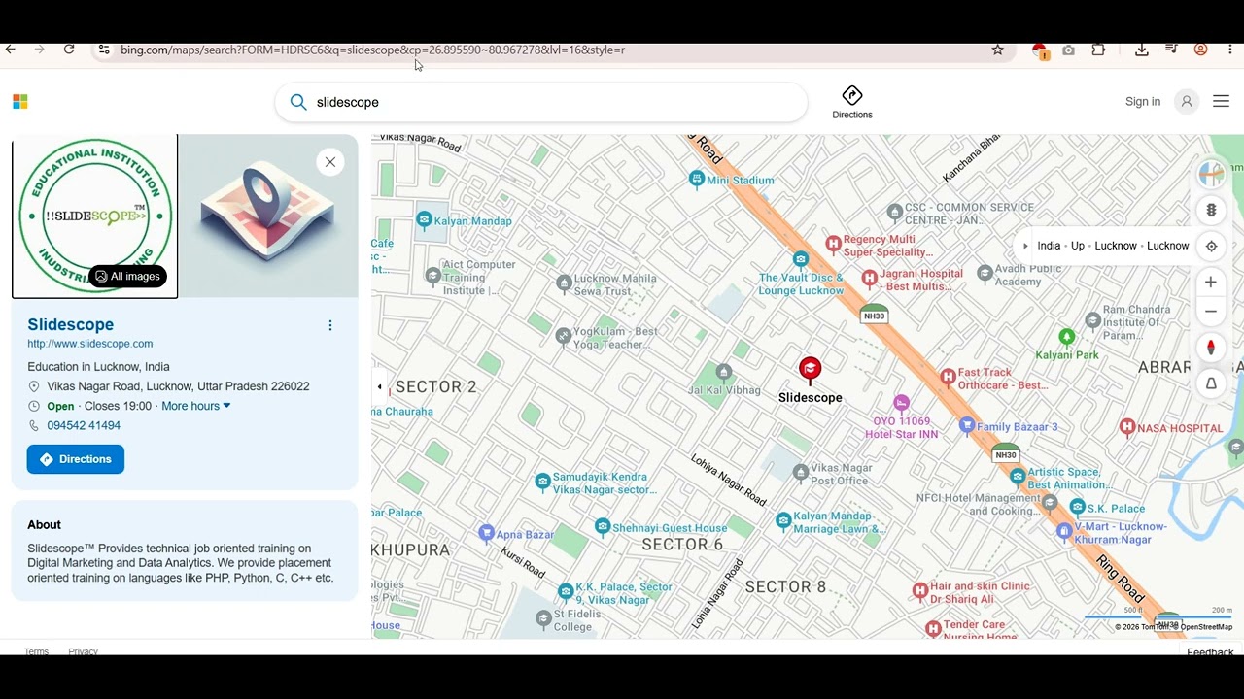This screenshot has height=699, width=1244.
Task: Select the OYO 11069 Hotel Star INN marker
Action: 901,402
